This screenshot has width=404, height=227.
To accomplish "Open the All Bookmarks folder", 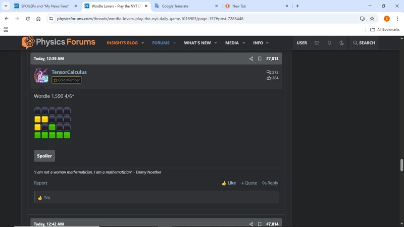I will (x=385, y=30).
